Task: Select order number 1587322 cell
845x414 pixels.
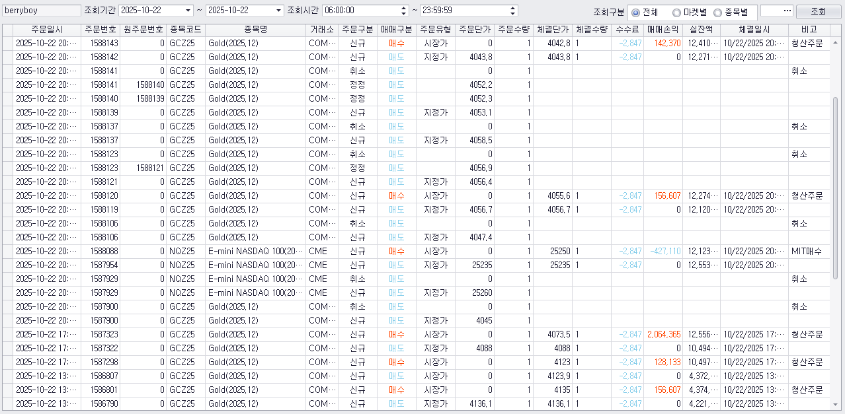Action: pos(101,348)
